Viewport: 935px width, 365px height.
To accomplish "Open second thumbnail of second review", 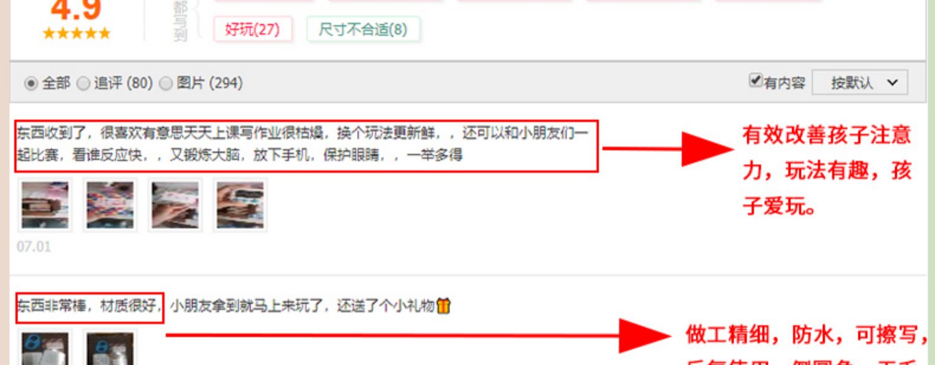I will pos(110,348).
